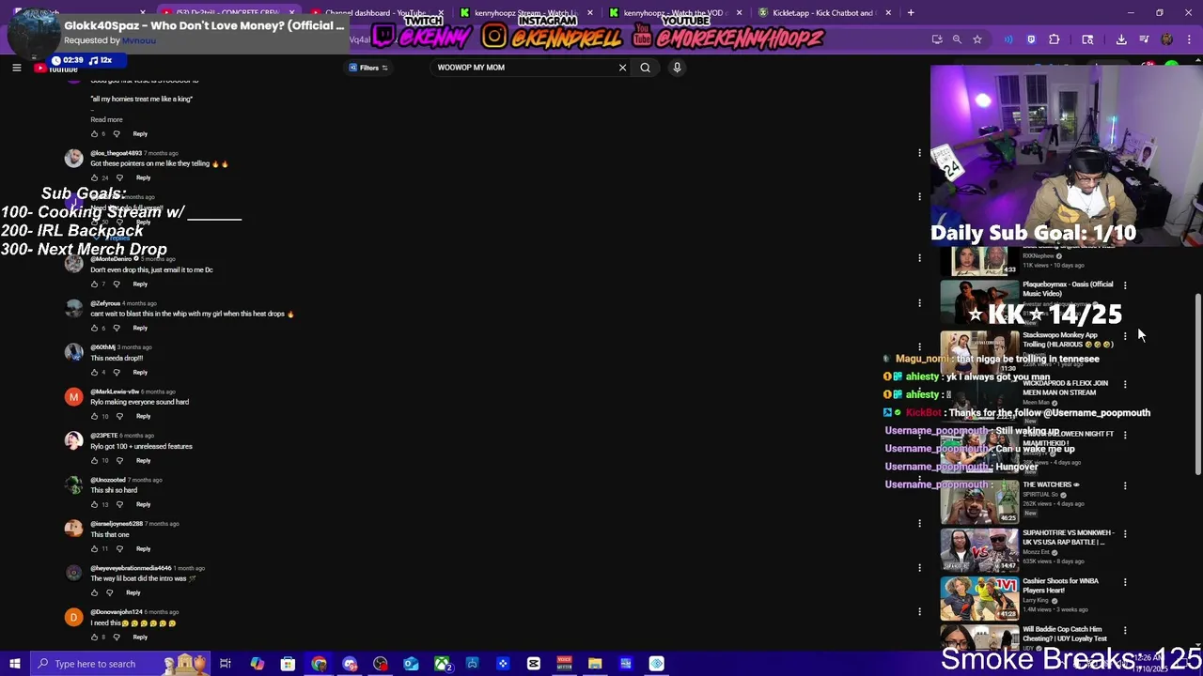Open options for Stackswopo Monkey App video
This screenshot has width=1203, height=676.
[x=1125, y=335]
